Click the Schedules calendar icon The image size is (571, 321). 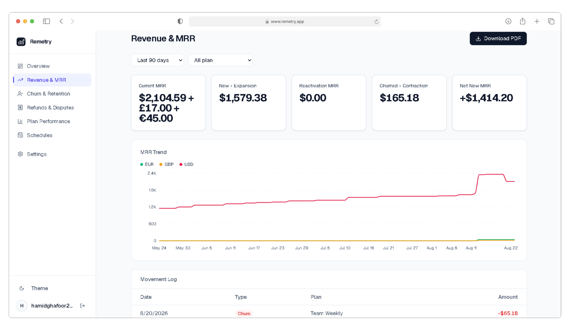[20, 135]
